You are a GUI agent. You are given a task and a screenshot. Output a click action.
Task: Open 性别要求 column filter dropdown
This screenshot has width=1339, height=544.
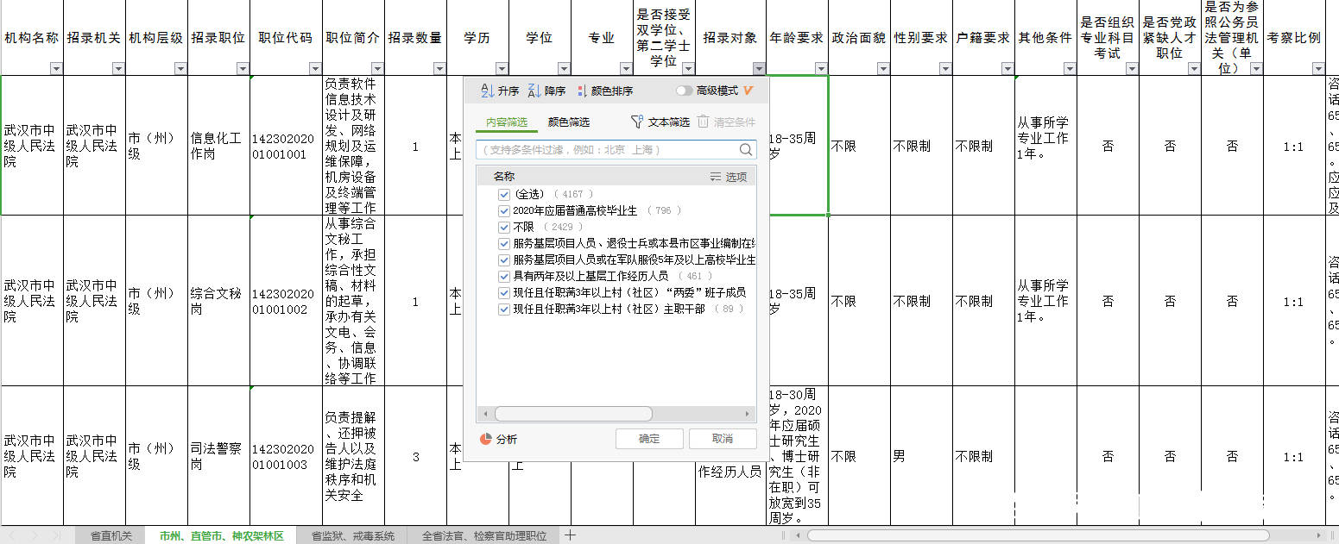pos(945,68)
